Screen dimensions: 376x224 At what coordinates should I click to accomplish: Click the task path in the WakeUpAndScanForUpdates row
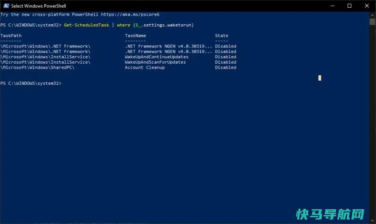pyautogui.click(x=45, y=62)
